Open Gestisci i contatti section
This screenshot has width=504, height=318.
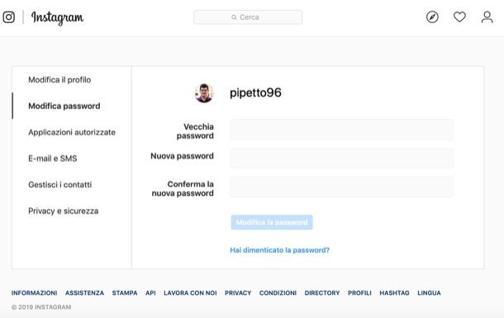click(x=59, y=185)
